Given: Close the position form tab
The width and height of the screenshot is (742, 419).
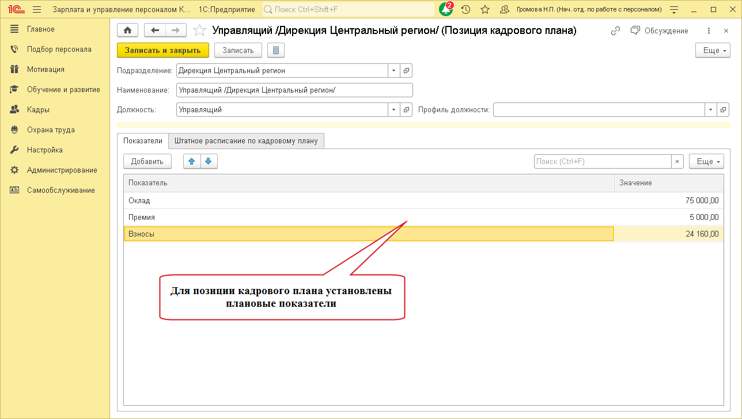Looking at the screenshot, I should [x=725, y=31].
